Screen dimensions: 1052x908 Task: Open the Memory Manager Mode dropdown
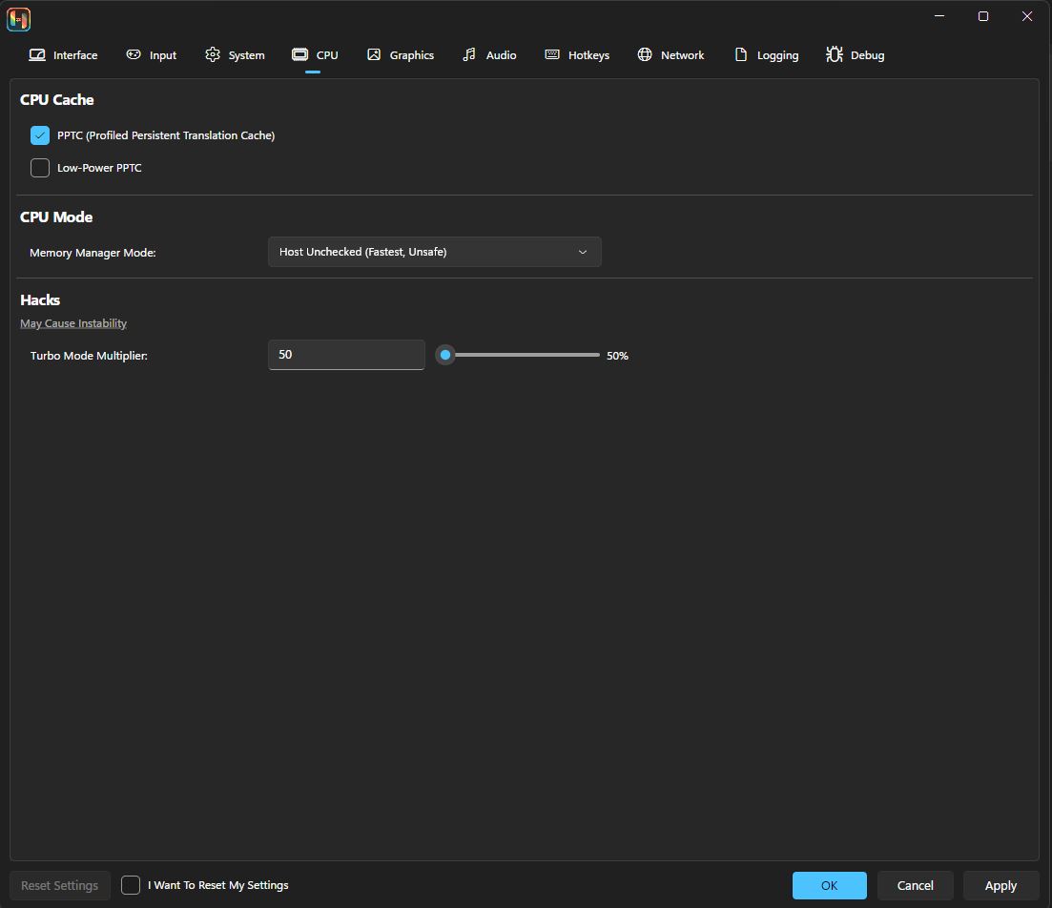pyautogui.click(x=434, y=252)
